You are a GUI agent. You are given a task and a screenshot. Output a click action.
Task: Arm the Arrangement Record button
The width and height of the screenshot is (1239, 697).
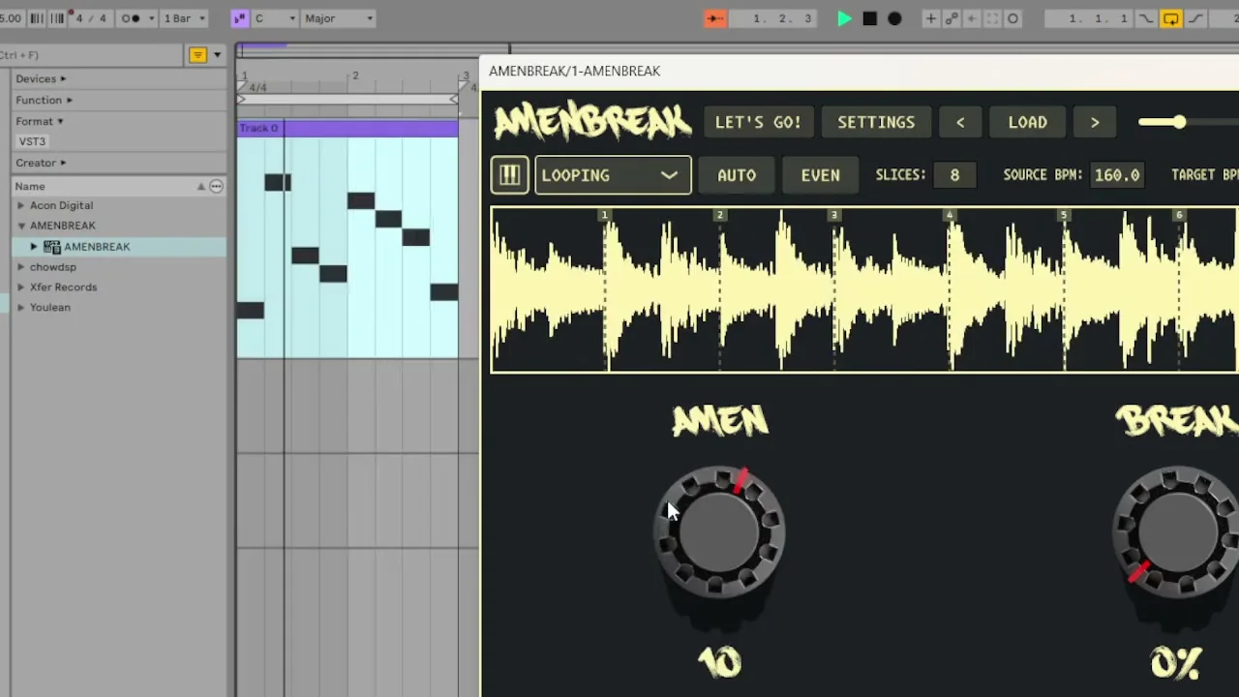pos(894,18)
